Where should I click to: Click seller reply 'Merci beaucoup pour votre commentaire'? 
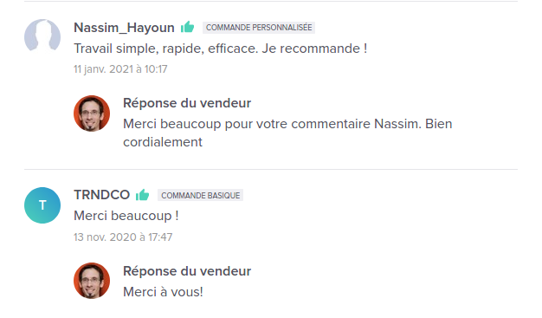(247, 124)
